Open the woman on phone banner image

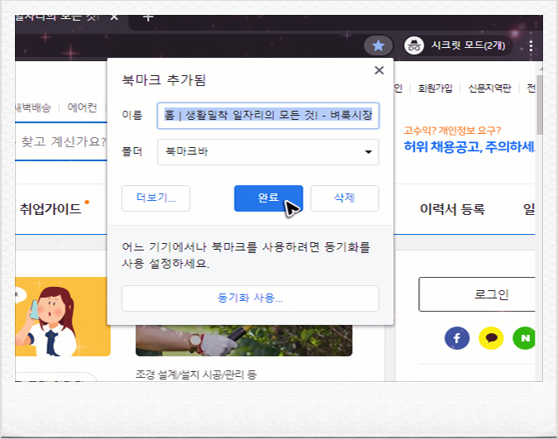63,317
